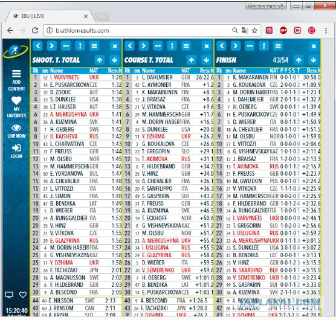
Task: Select N. SKARDINO row in Finish panel
Action: point(268,270)
